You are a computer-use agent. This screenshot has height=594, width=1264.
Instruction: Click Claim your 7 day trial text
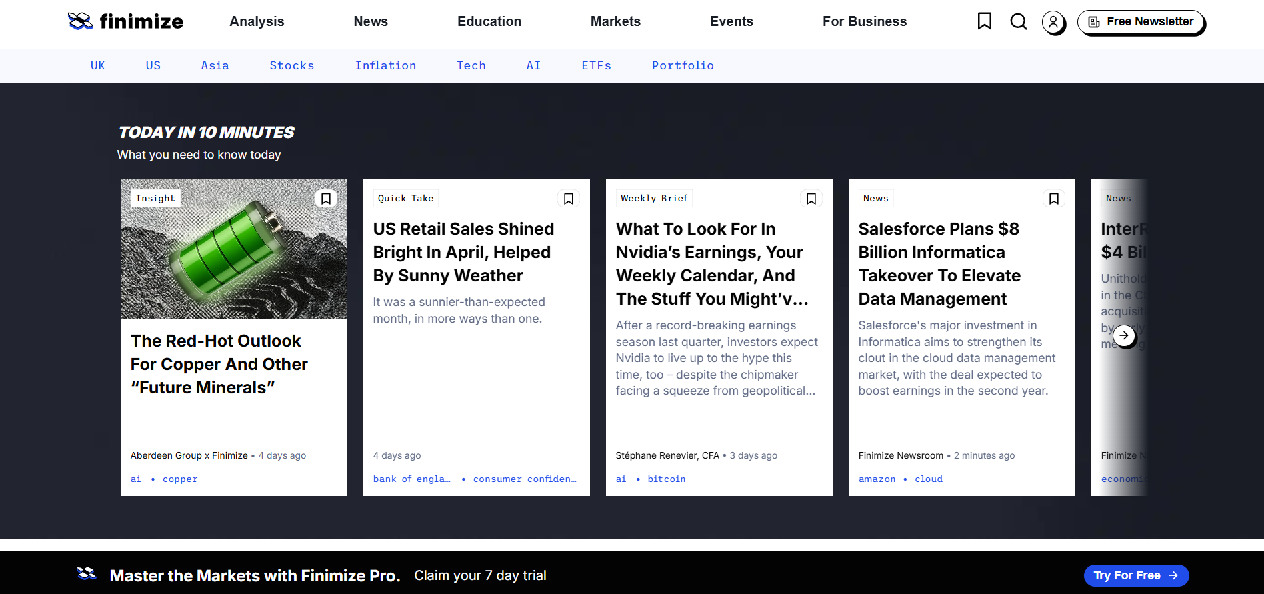pyautogui.click(x=480, y=575)
